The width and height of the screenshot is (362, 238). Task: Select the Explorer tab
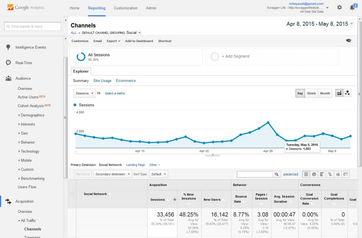[81, 71]
